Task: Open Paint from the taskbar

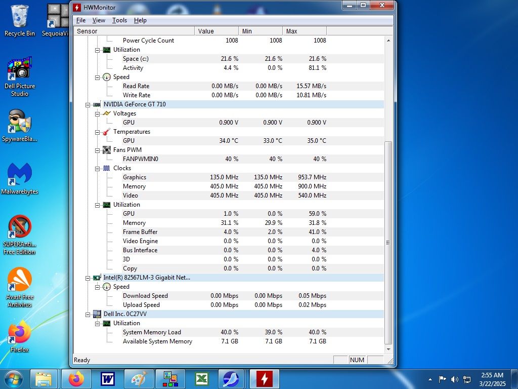Action: [139, 379]
